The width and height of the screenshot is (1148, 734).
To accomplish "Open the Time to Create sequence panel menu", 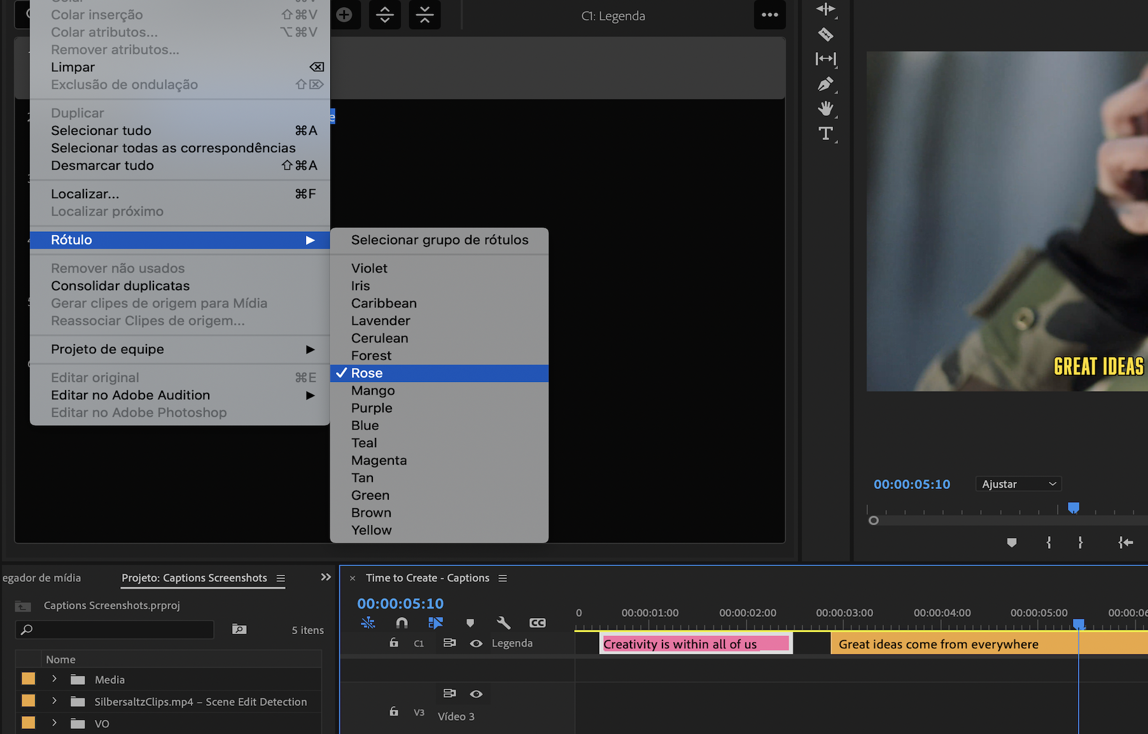I will click(x=503, y=578).
